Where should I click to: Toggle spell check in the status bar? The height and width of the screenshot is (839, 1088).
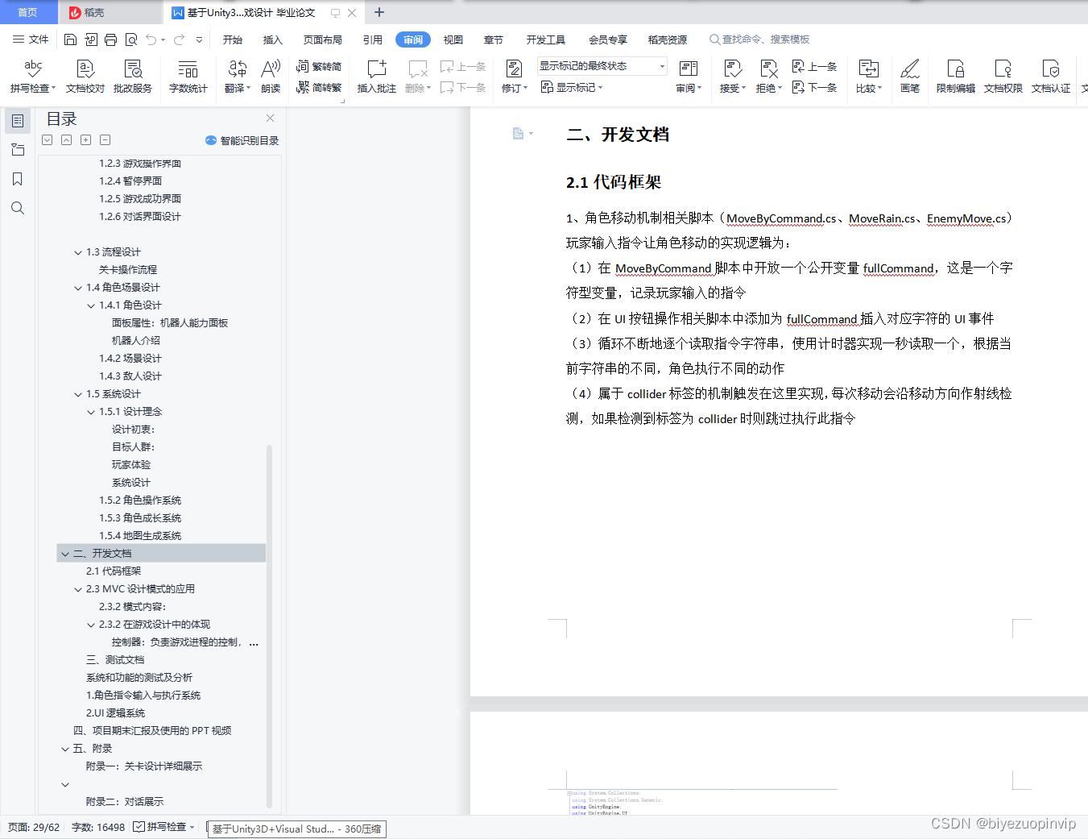164,827
